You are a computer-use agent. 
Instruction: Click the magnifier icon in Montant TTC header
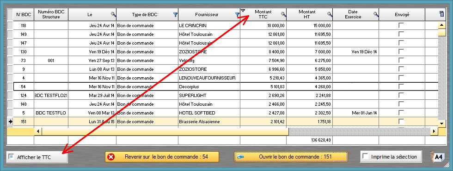pos(283,14)
